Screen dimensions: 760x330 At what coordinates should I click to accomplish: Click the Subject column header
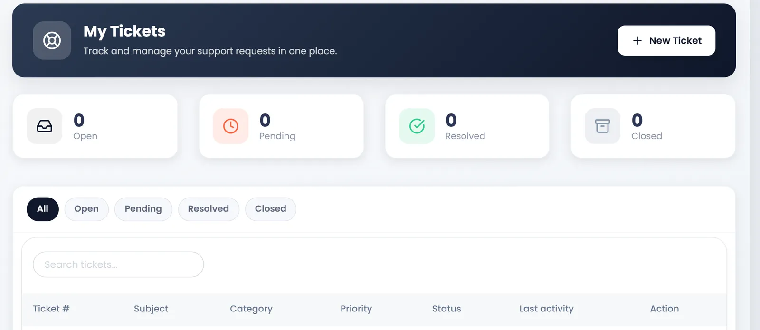click(151, 309)
